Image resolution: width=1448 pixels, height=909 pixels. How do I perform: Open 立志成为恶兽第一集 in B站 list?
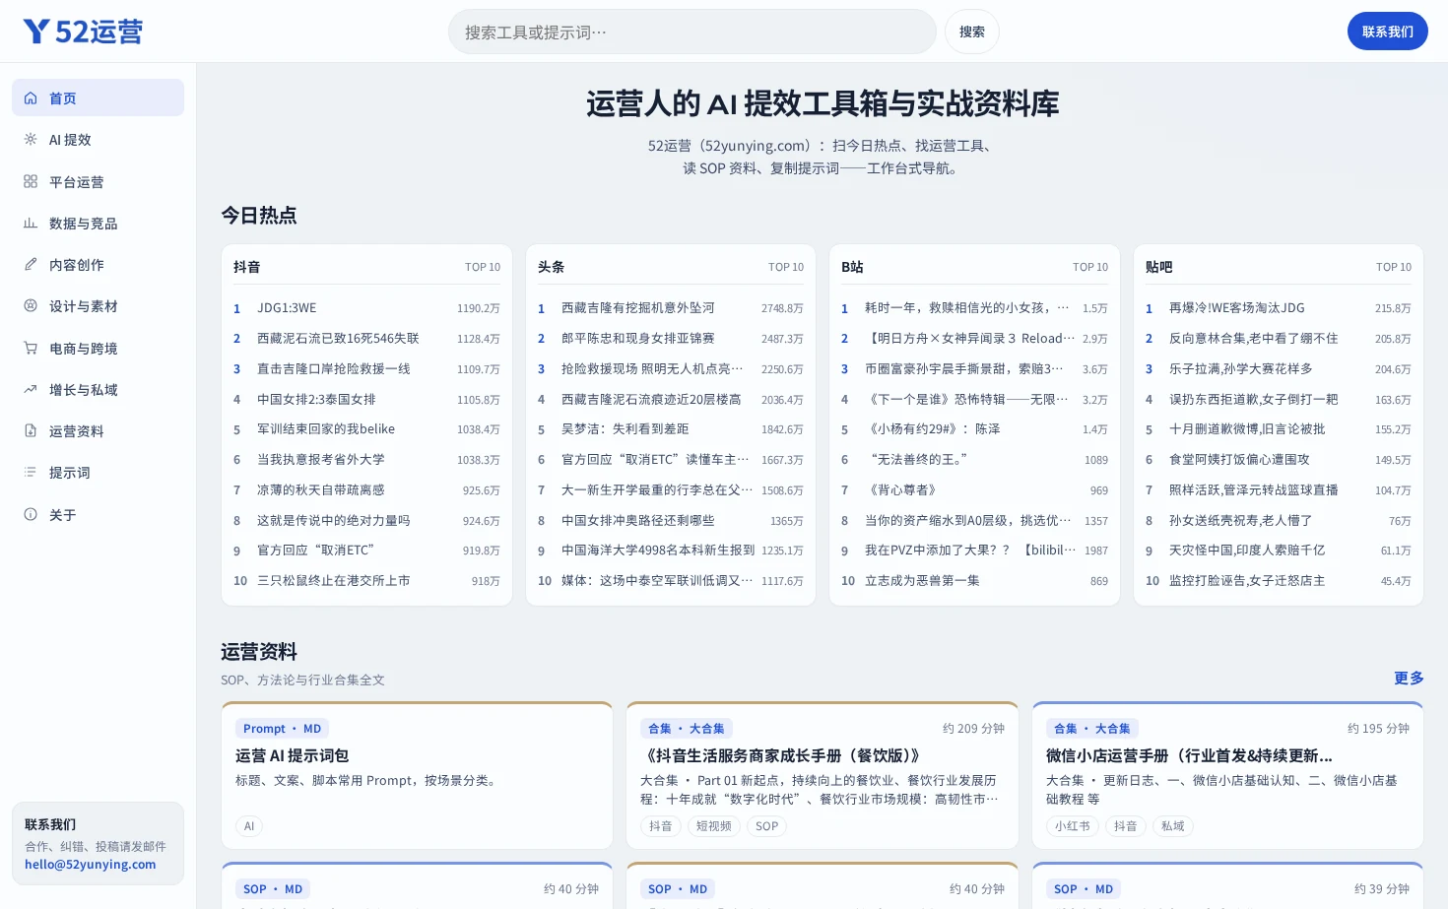974,581
